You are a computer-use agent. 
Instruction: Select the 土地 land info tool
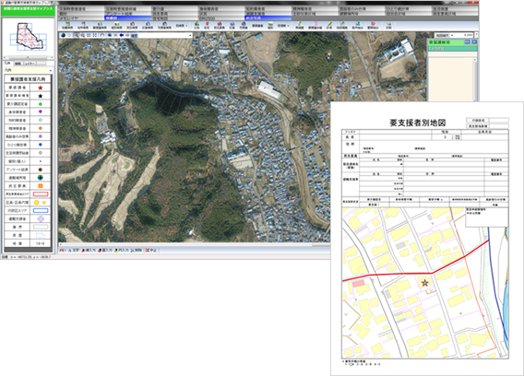[196, 26]
